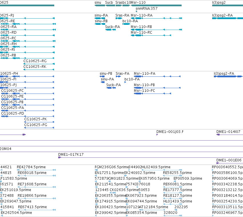This screenshot has height=217, width=243.
Task: Click the Sras-RA transcript label
Action: coord(122,15)
